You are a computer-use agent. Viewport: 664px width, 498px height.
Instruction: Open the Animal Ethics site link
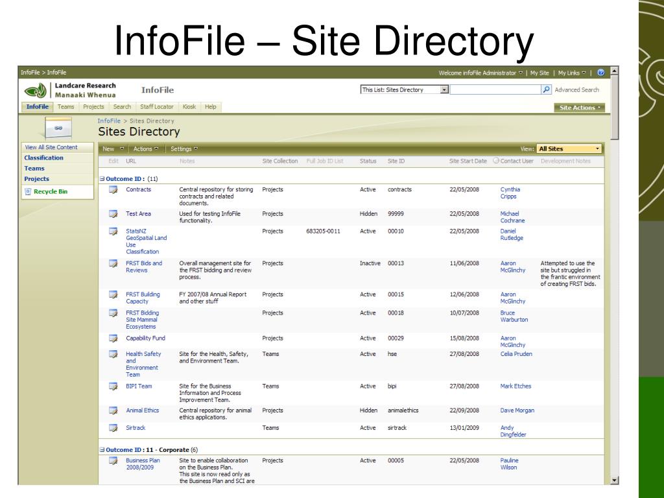click(142, 410)
